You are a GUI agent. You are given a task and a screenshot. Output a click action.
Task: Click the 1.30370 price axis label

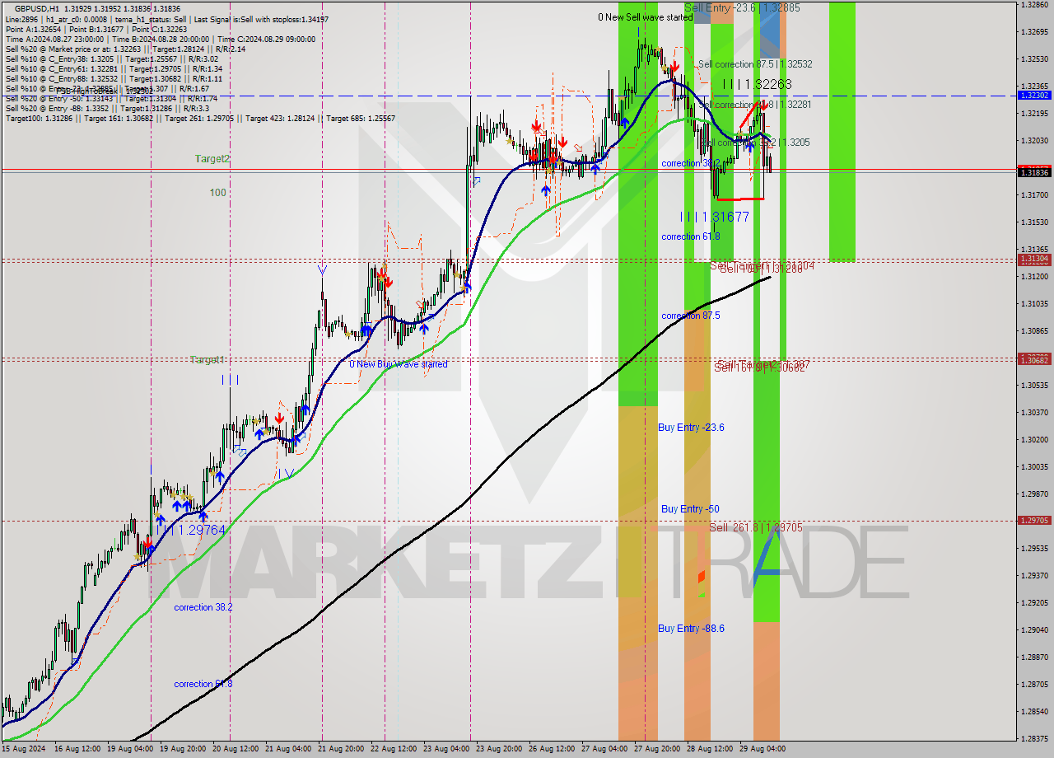pos(1035,413)
